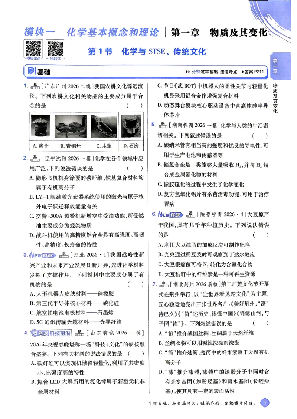Click the 科技前沿 badge on question 4
Screen dimensions: 297x419
click(x=51, y=333)
